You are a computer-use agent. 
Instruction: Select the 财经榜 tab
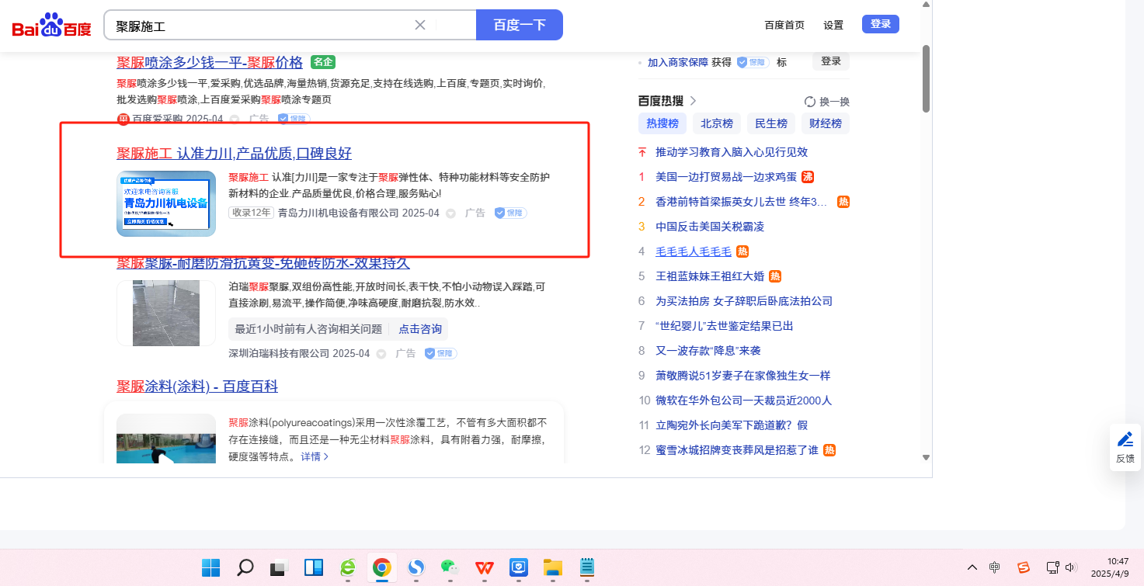click(x=826, y=123)
